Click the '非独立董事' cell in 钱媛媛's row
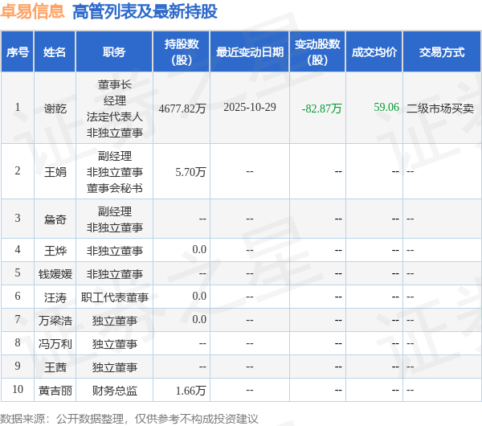Screen dimensions: 482x426 point(115,274)
